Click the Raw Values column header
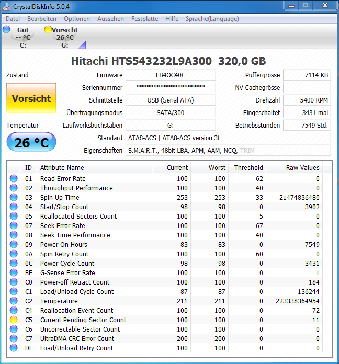The width and height of the screenshot is (339, 364). click(294, 167)
